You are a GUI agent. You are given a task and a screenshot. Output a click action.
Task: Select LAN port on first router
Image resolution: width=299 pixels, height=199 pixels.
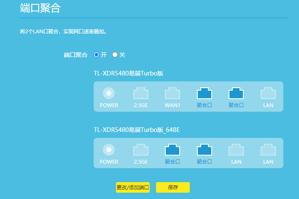point(268,93)
